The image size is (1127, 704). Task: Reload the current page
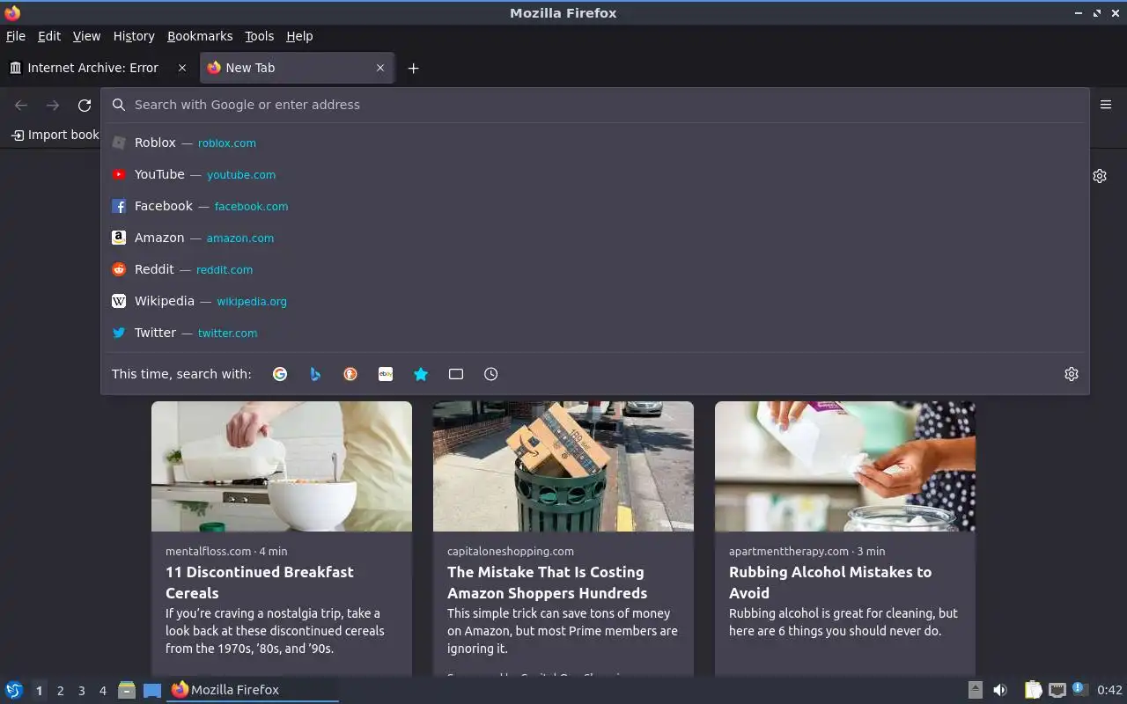[85, 105]
